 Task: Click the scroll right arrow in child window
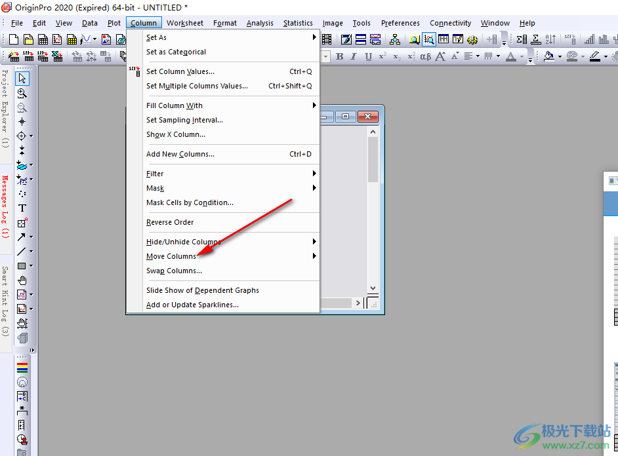pos(358,303)
